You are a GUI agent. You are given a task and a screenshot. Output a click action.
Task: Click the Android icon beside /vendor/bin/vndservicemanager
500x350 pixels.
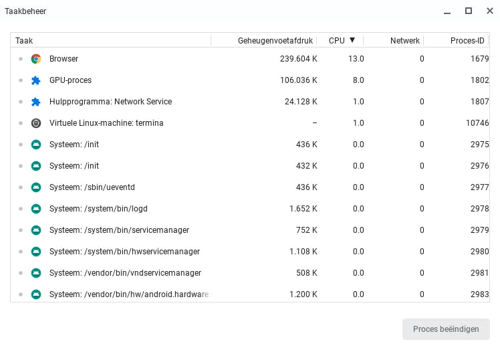[x=36, y=273]
